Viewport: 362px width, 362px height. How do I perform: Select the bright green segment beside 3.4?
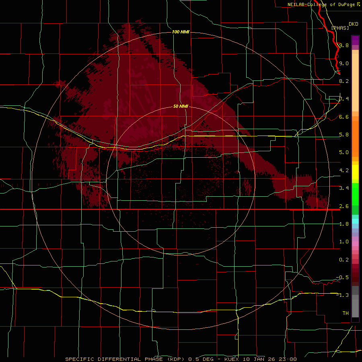(x=355, y=194)
